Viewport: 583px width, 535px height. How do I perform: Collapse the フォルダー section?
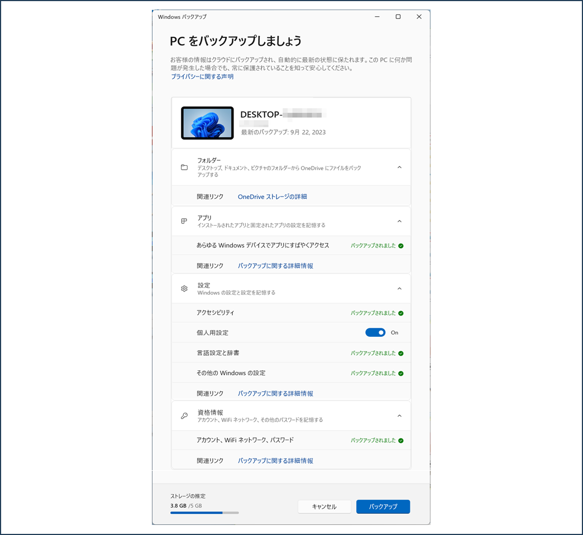pos(399,168)
